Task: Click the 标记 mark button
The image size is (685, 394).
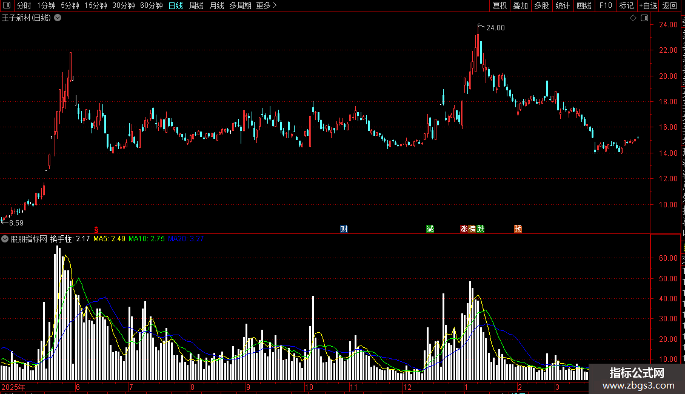Action: [x=626, y=5]
